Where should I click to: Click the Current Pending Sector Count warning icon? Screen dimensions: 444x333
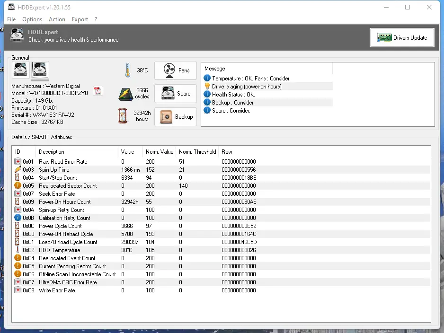tap(18, 266)
